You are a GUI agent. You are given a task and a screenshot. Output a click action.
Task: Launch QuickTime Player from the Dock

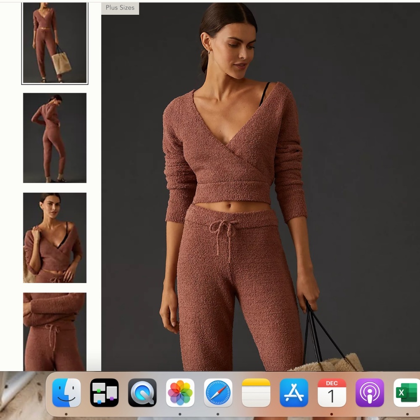(142, 393)
